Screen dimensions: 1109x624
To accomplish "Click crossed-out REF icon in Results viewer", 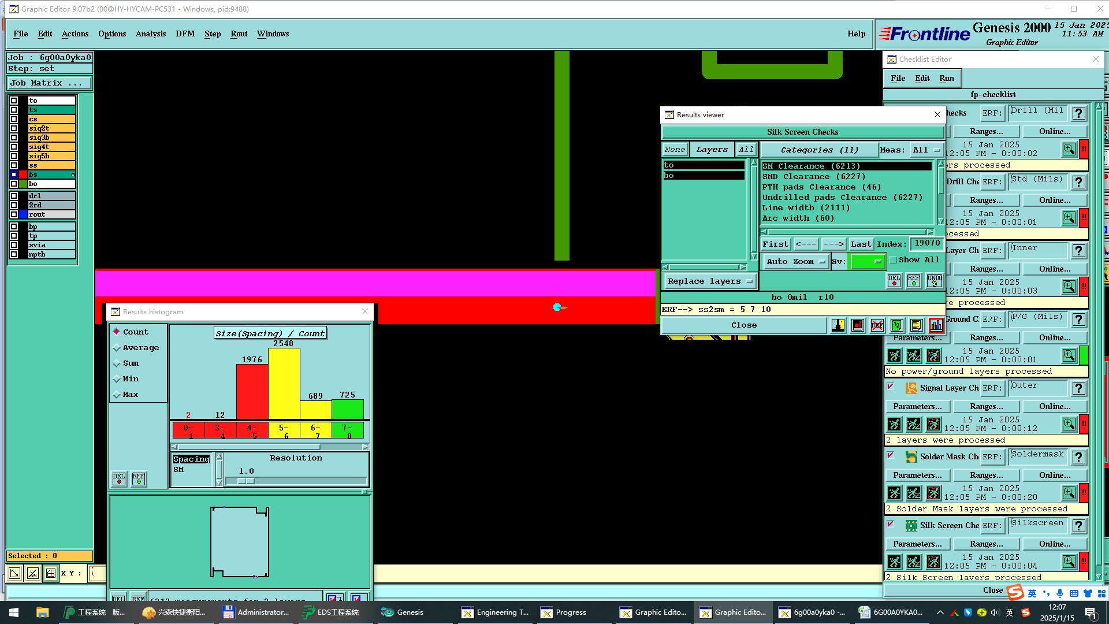I will (877, 325).
